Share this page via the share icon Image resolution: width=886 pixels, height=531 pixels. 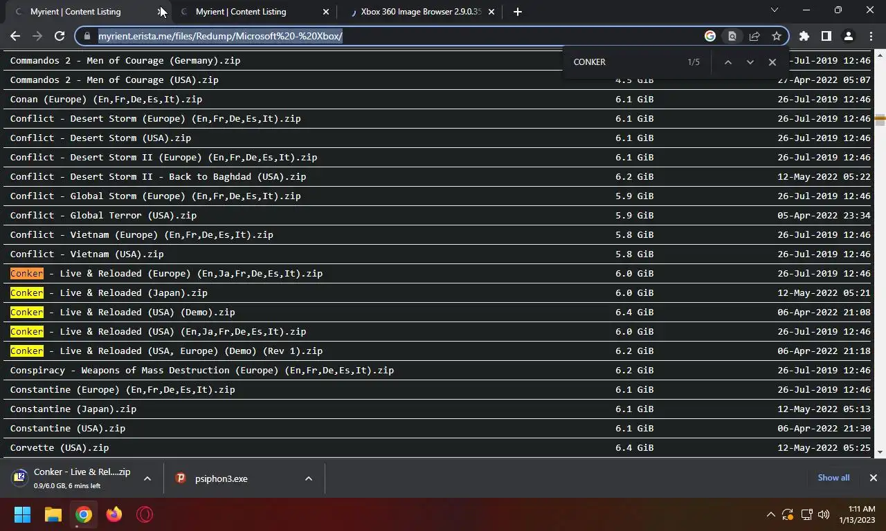pos(754,36)
